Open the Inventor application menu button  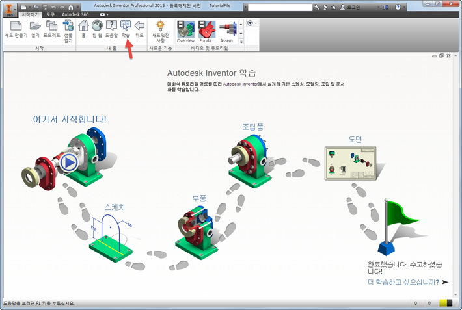9,9
